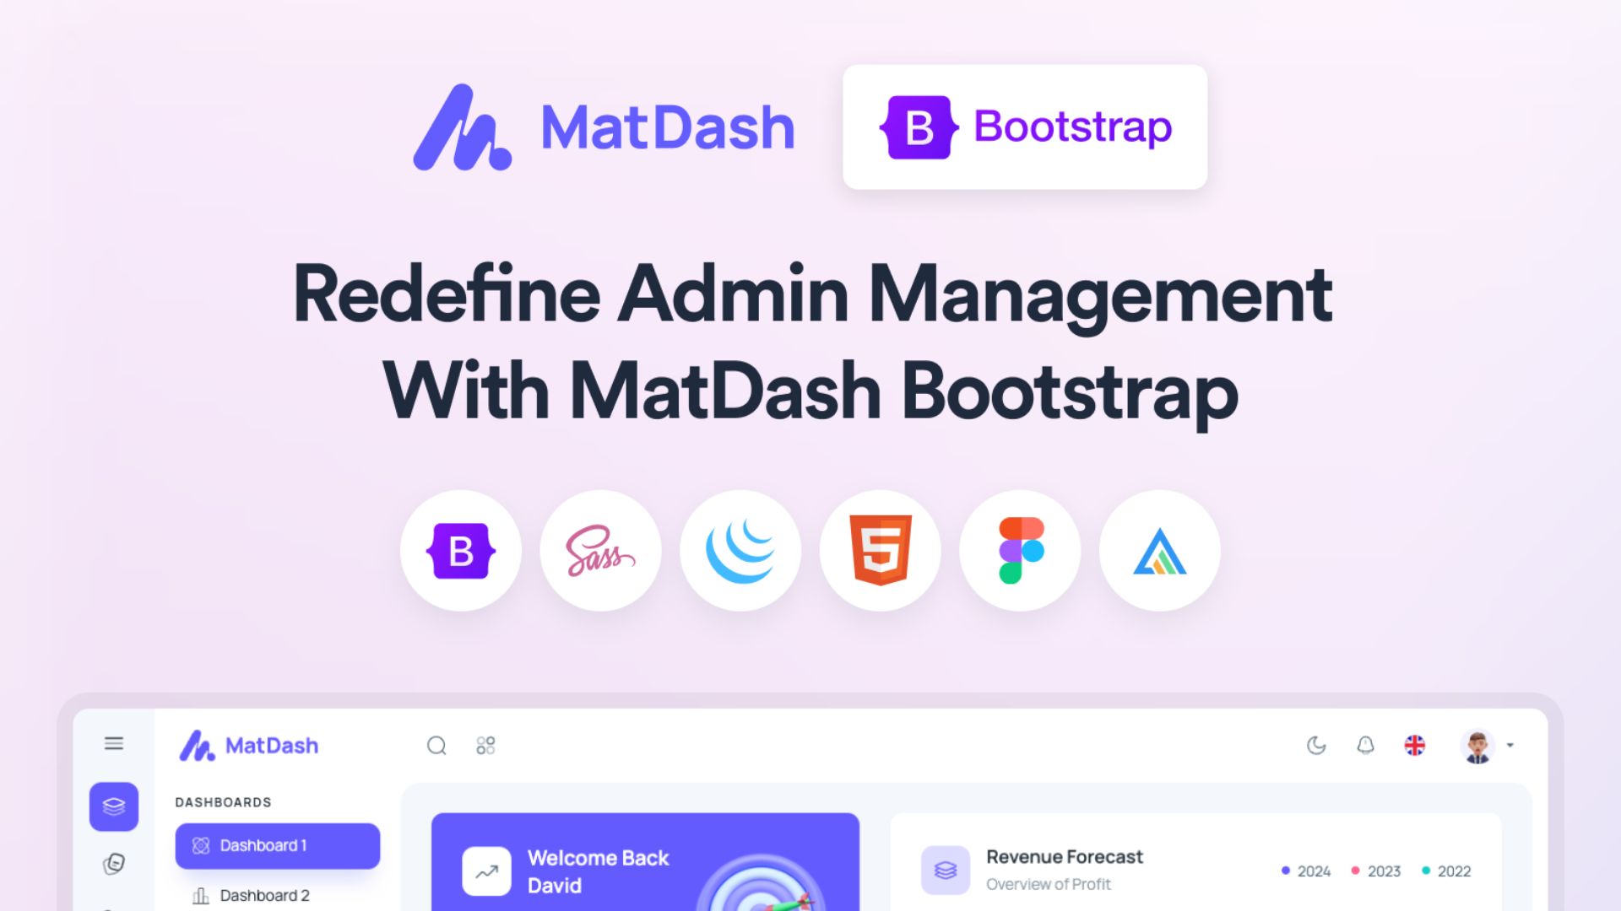
Task: Open the search icon in navbar
Action: [436, 744]
